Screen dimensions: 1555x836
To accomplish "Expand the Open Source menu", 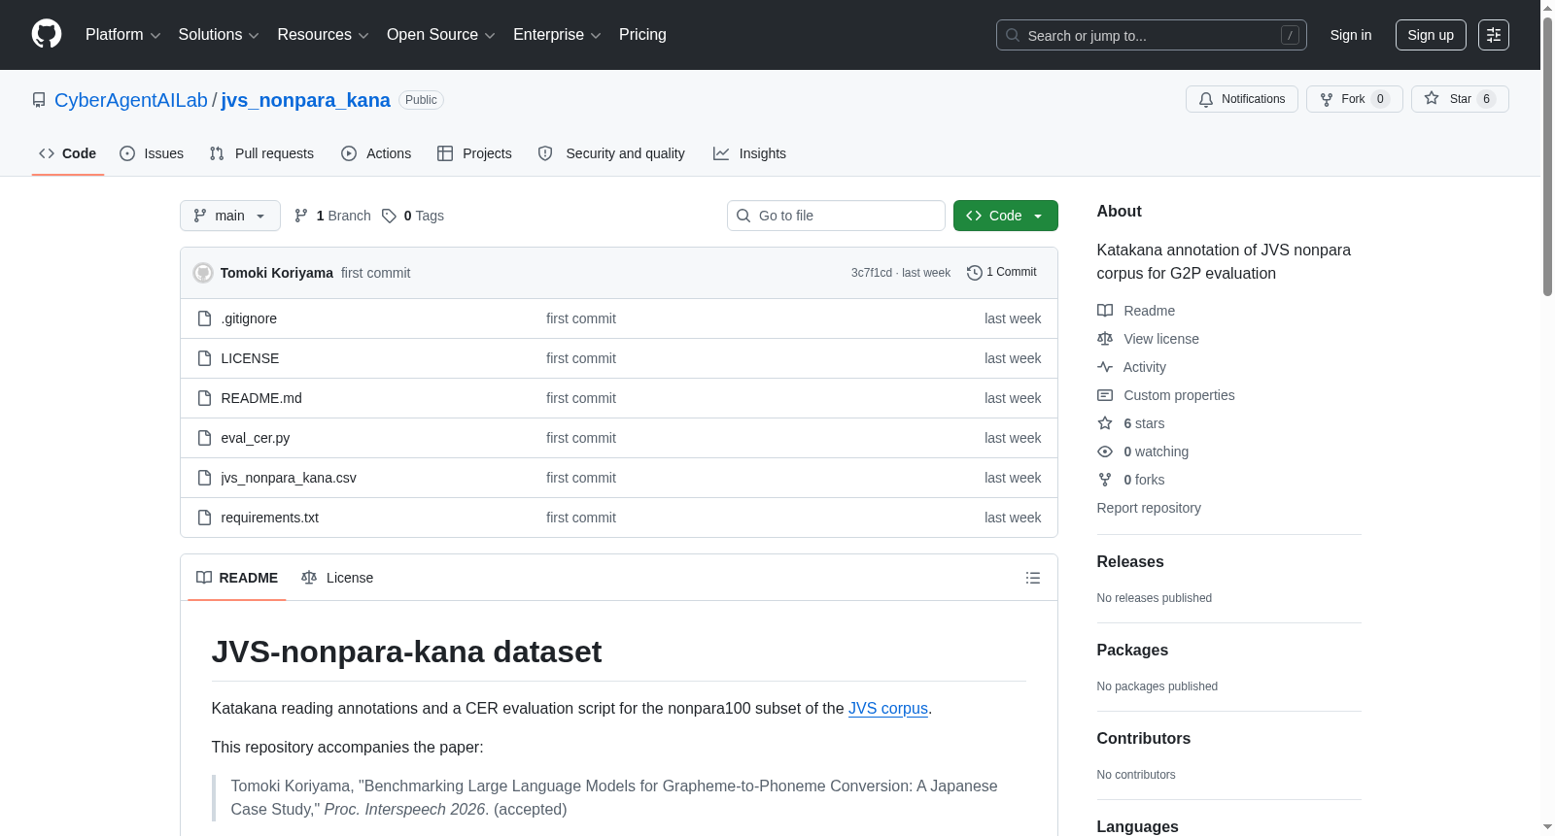I will 441,35.
